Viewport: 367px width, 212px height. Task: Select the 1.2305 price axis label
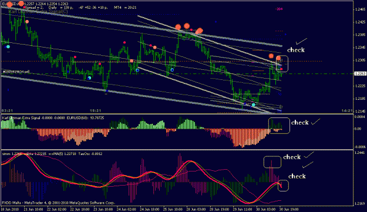click(360, 60)
